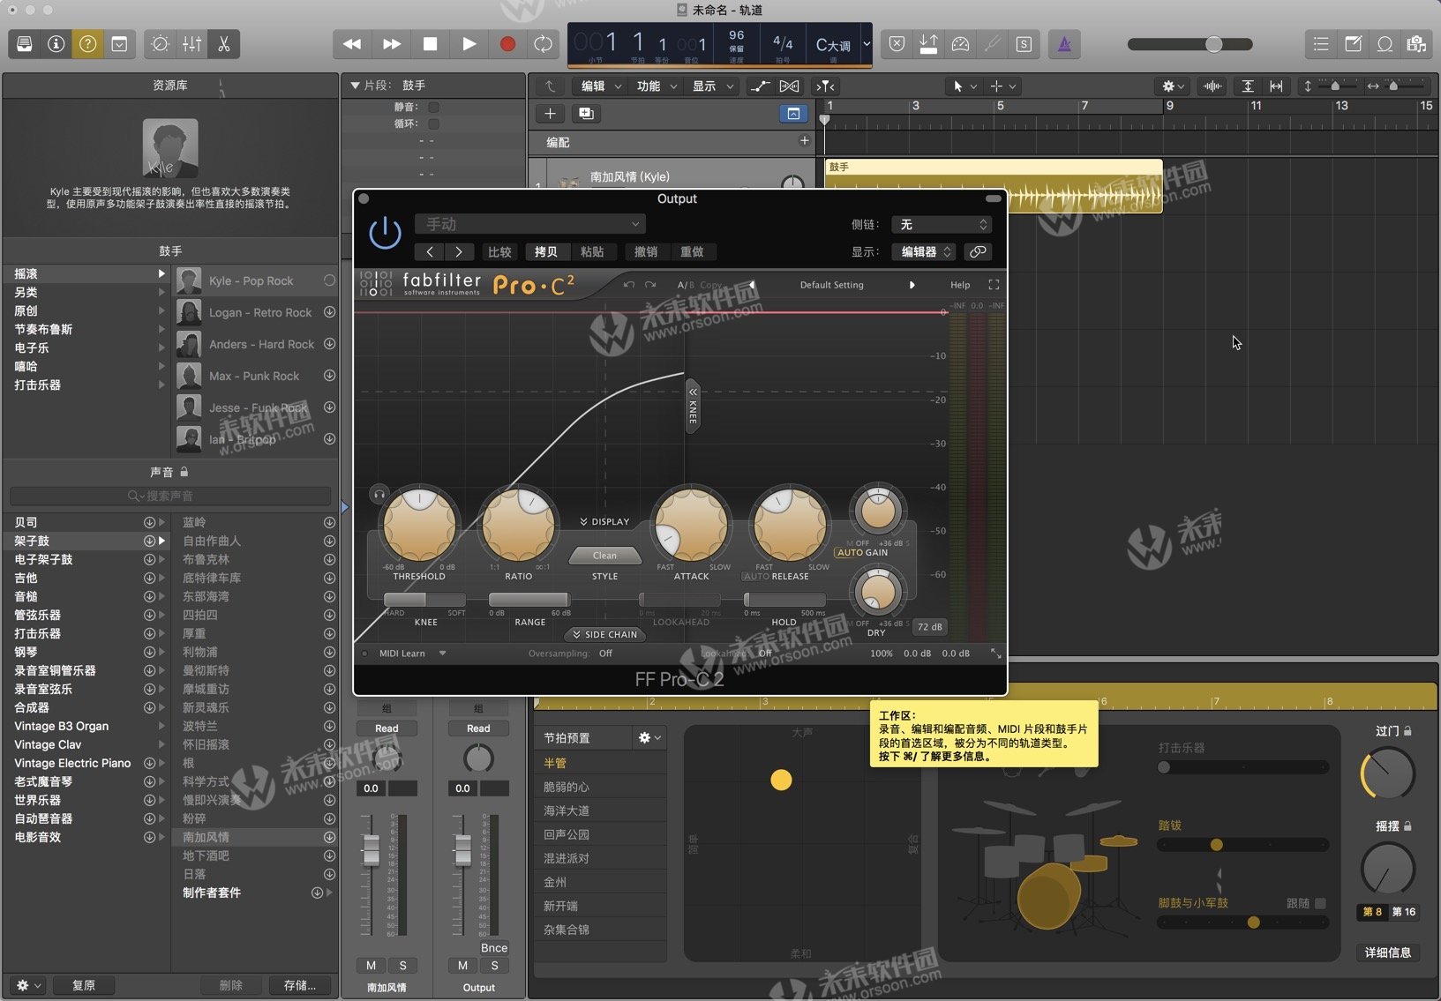
Task: Click the 详细信息 details button
Action: coord(1387,952)
